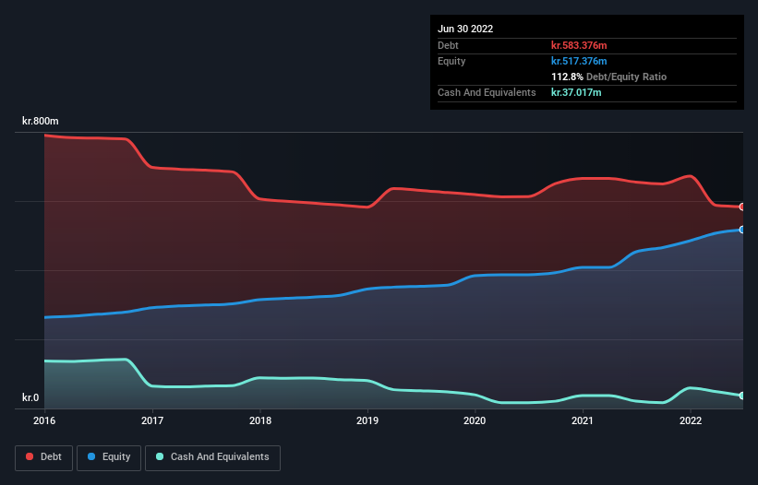
Task: Select the red Debt endpoint marker
Action: 742,207
